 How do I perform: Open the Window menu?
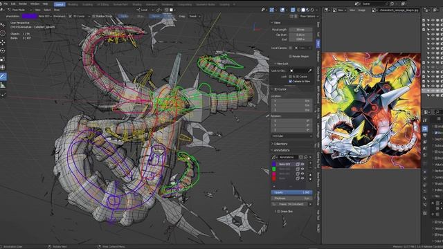35,4
